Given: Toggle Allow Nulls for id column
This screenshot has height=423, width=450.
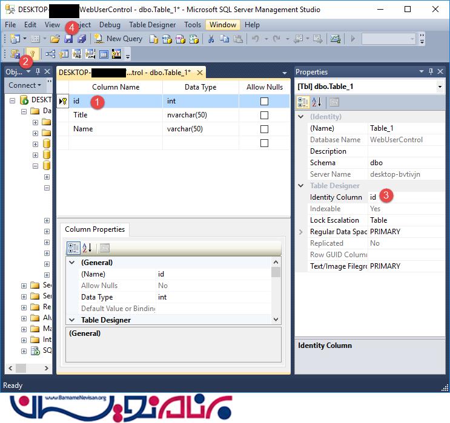Looking at the screenshot, I should (x=264, y=102).
